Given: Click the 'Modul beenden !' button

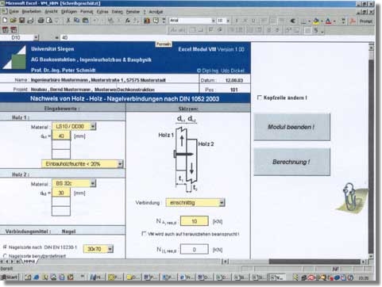Looking at the screenshot, I should (291, 127).
